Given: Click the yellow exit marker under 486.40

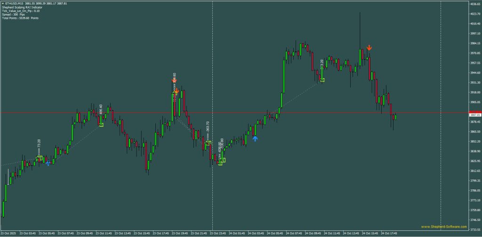Looking at the screenshot, I should 101,125.
